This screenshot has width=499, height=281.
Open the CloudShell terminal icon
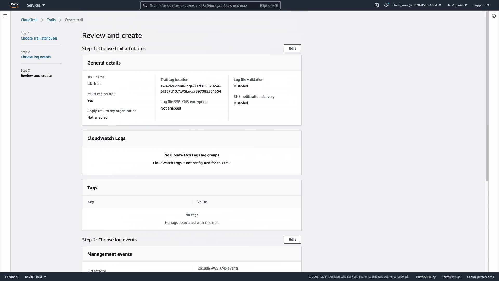(x=376, y=5)
